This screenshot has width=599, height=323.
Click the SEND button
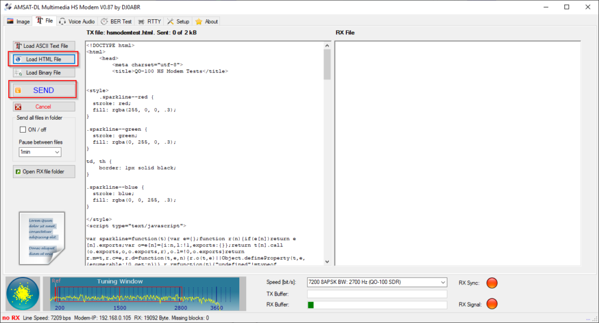[44, 90]
